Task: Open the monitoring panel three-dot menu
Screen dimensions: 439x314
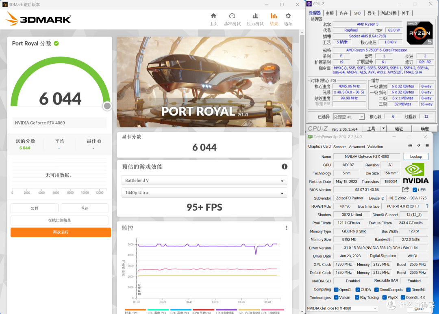Action: [287, 228]
